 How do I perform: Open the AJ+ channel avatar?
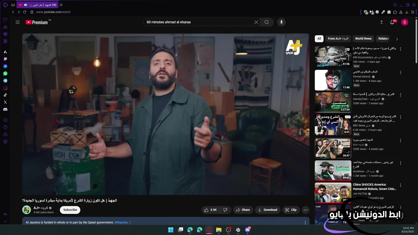(x=26, y=210)
